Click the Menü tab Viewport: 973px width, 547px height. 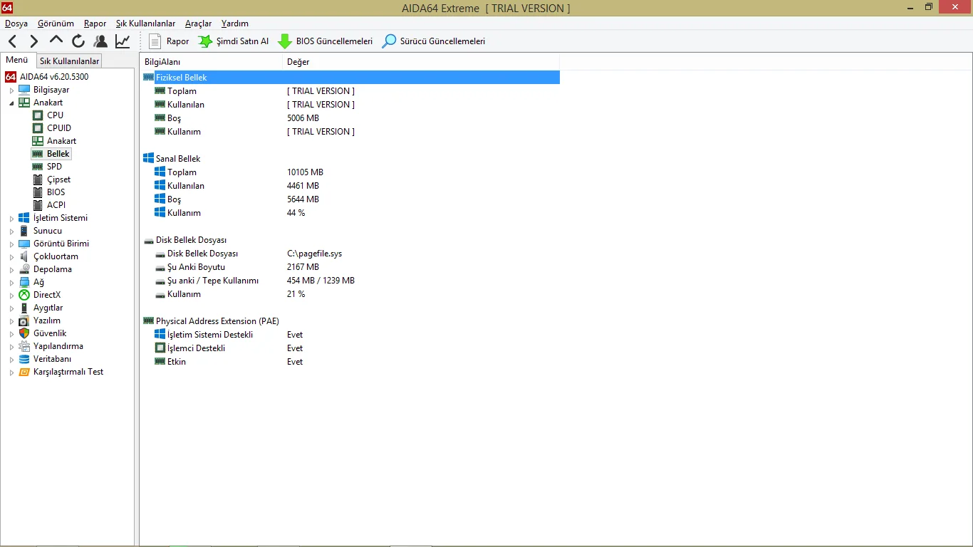[x=17, y=61]
